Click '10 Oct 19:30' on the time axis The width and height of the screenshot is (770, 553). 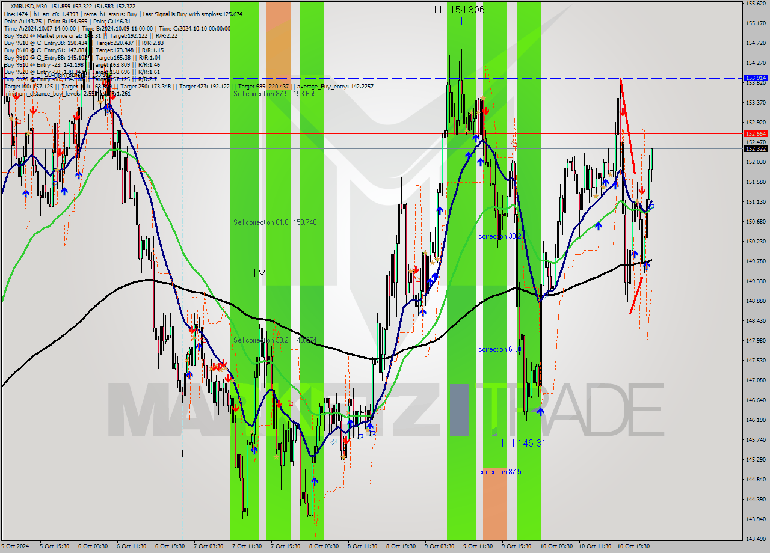point(632,546)
